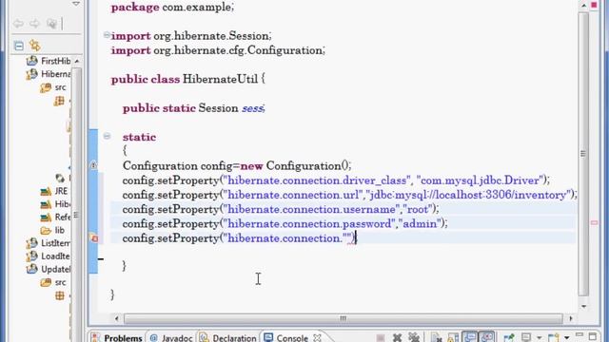Click the editor vertical scrollbar up arrow
Viewport: 609px width, 342px height.
[x=583, y=6]
